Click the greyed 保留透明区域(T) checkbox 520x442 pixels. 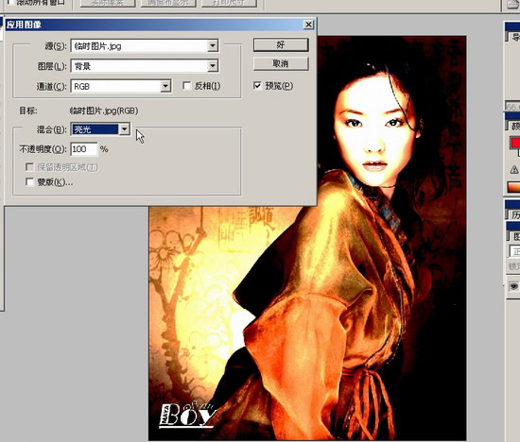click(30, 167)
